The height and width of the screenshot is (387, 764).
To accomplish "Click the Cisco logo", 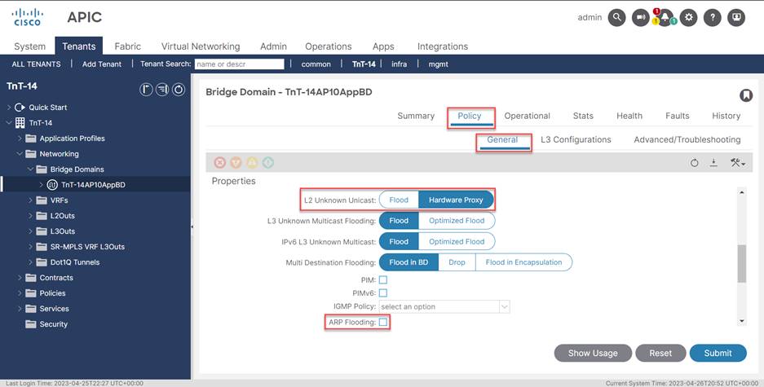I will pyautogui.click(x=27, y=17).
